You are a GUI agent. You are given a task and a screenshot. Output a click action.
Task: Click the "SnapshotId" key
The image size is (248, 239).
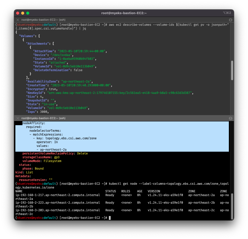(37, 101)
